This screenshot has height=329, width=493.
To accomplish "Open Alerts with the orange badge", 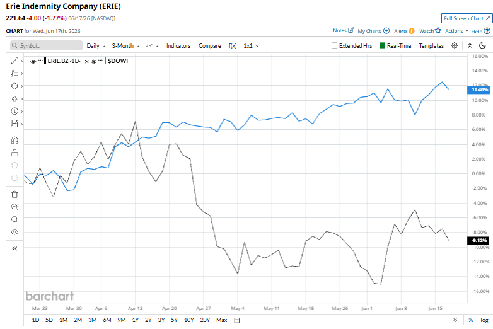I will click(x=411, y=31).
